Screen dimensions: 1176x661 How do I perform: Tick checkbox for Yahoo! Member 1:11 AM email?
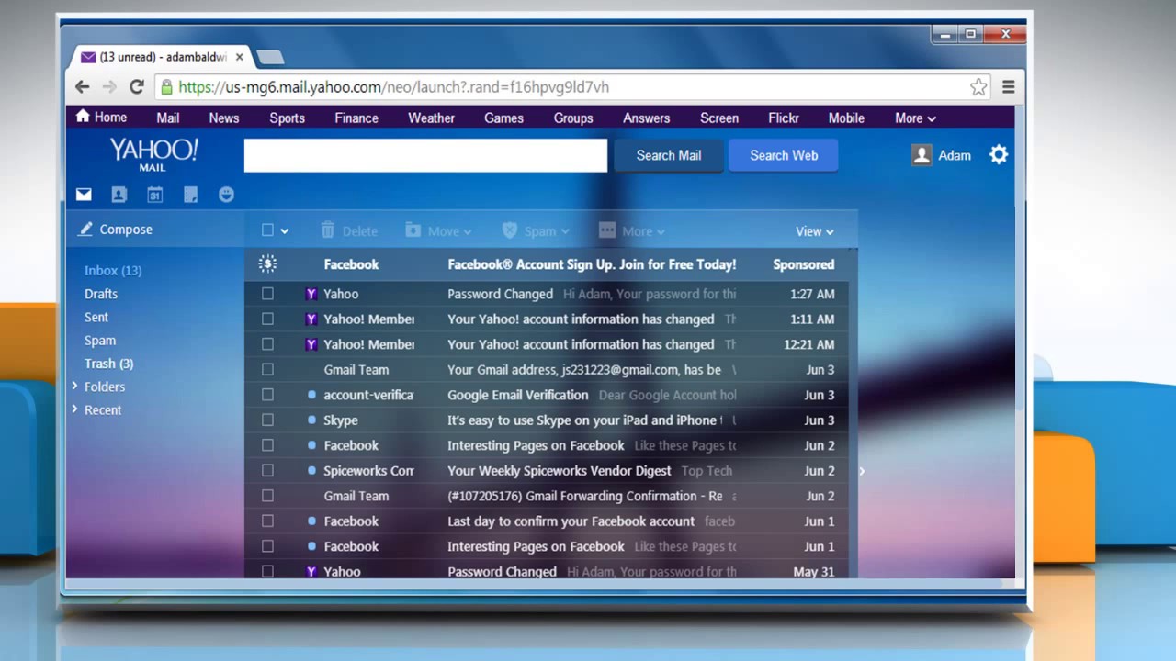point(267,319)
